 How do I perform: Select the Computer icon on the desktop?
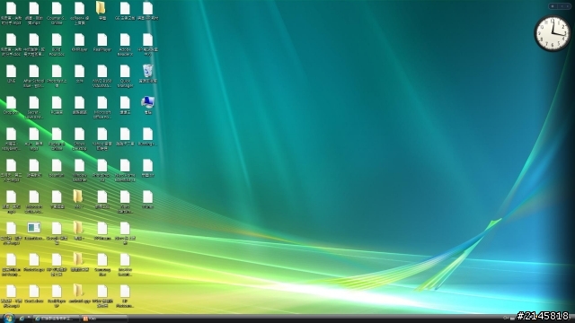pos(147,106)
